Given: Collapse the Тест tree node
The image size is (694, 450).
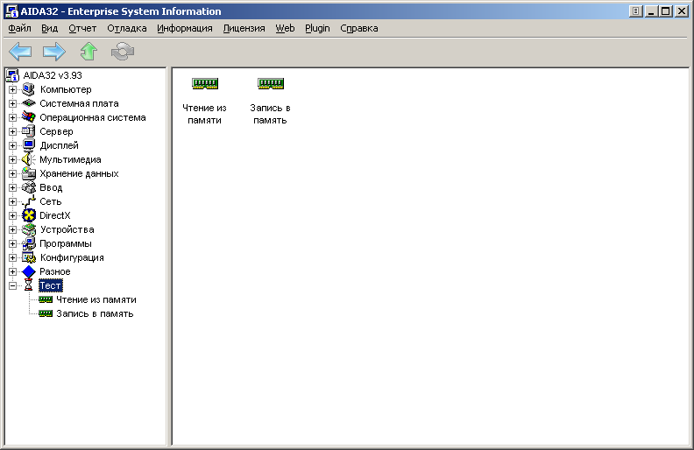Looking at the screenshot, I should 12,285.
